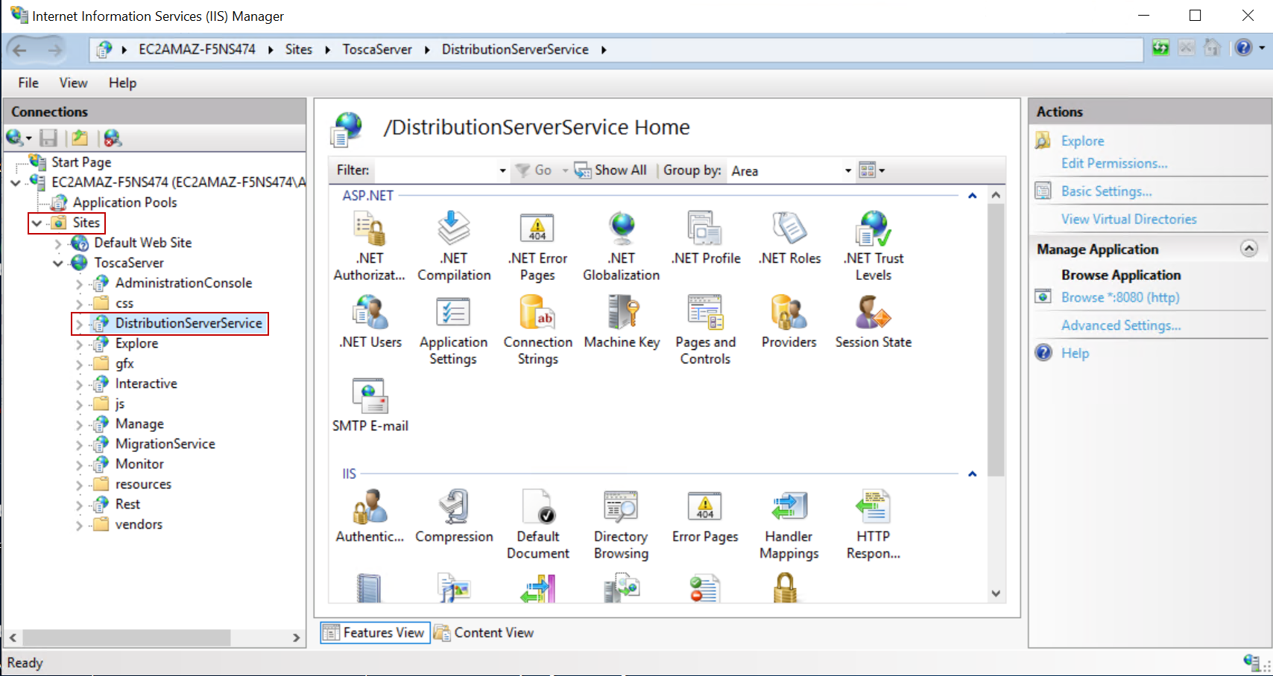Click the Explore action link
Viewport: 1273px width, 676px height.
[x=1082, y=141]
